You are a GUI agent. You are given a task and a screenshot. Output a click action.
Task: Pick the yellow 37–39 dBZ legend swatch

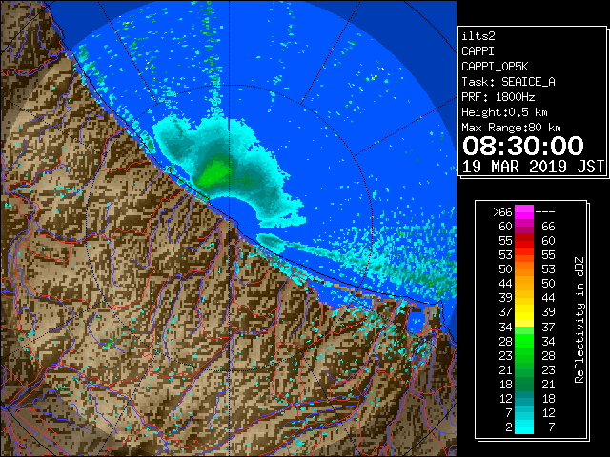coord(524,312)
